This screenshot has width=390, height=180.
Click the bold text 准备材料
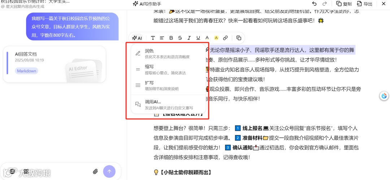(x=252, y=138)
